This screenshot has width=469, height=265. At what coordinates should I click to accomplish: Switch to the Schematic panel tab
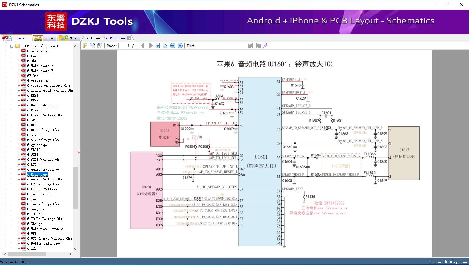tap(16, 38)
